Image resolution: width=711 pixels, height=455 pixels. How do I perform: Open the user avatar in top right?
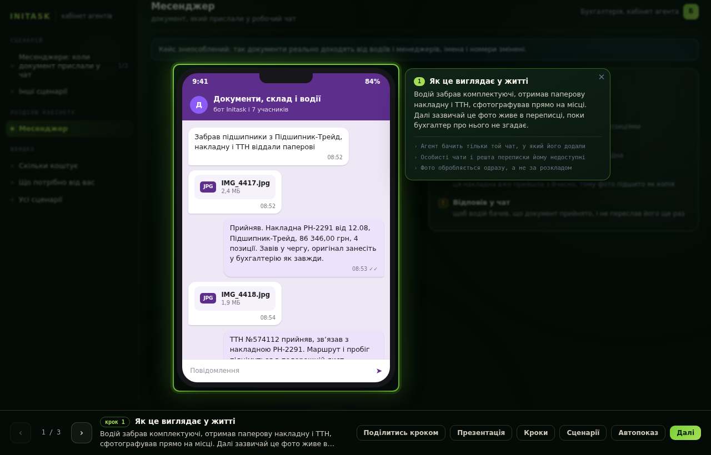coord(691,12)
